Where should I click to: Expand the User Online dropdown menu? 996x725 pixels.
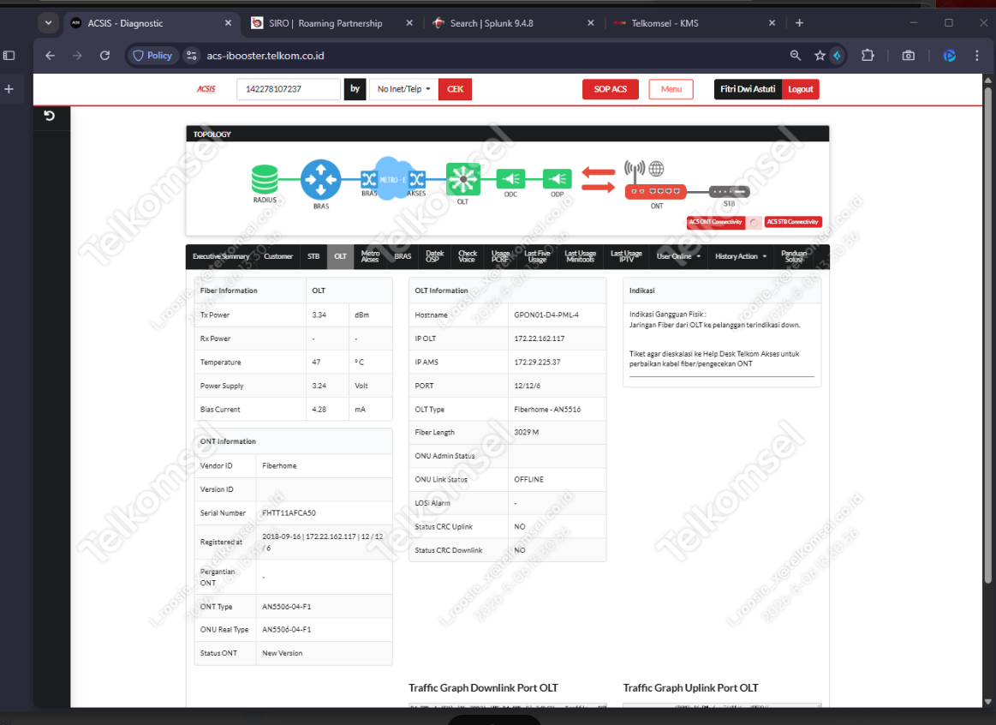(x=678, y=257)
